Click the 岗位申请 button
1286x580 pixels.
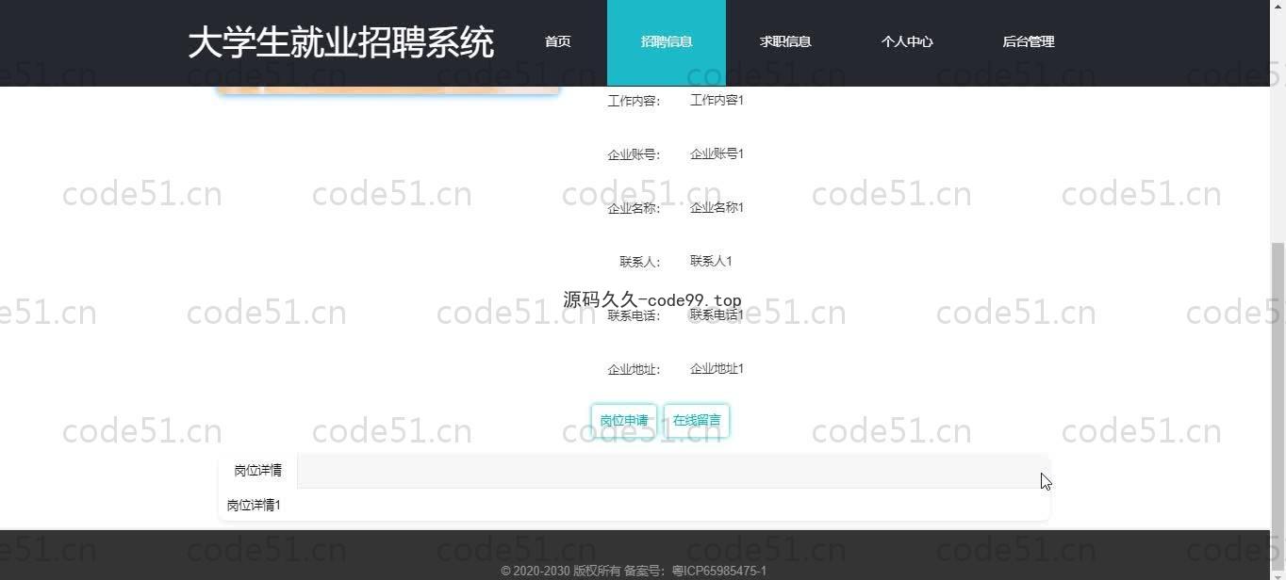624,421
